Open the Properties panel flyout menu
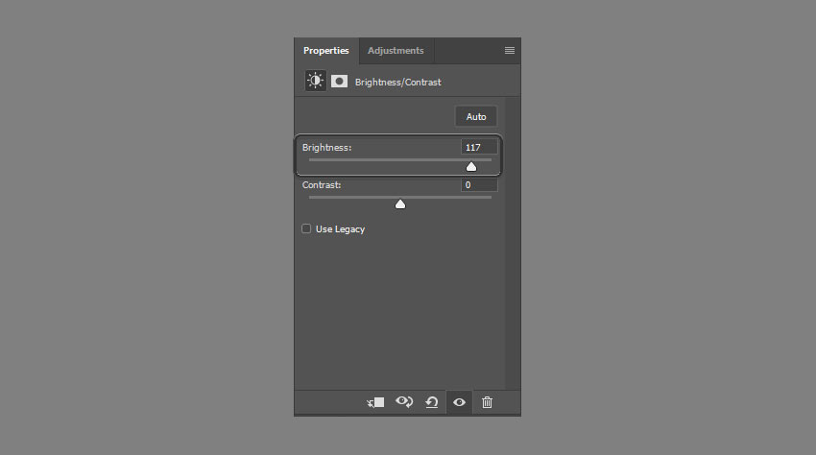Viewport: 816px width, 455px height. click(x=509, y=51)
